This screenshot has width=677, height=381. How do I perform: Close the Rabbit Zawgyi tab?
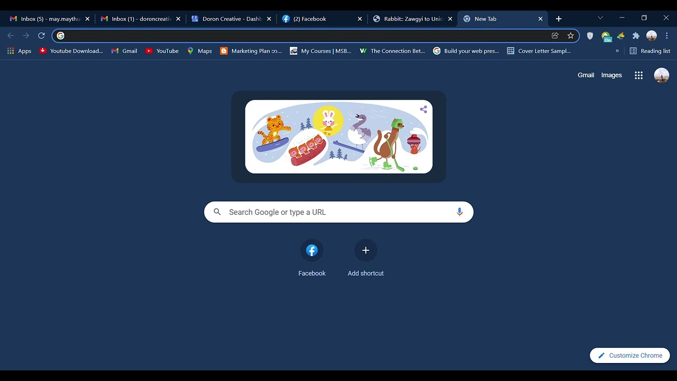coord(450,19)
